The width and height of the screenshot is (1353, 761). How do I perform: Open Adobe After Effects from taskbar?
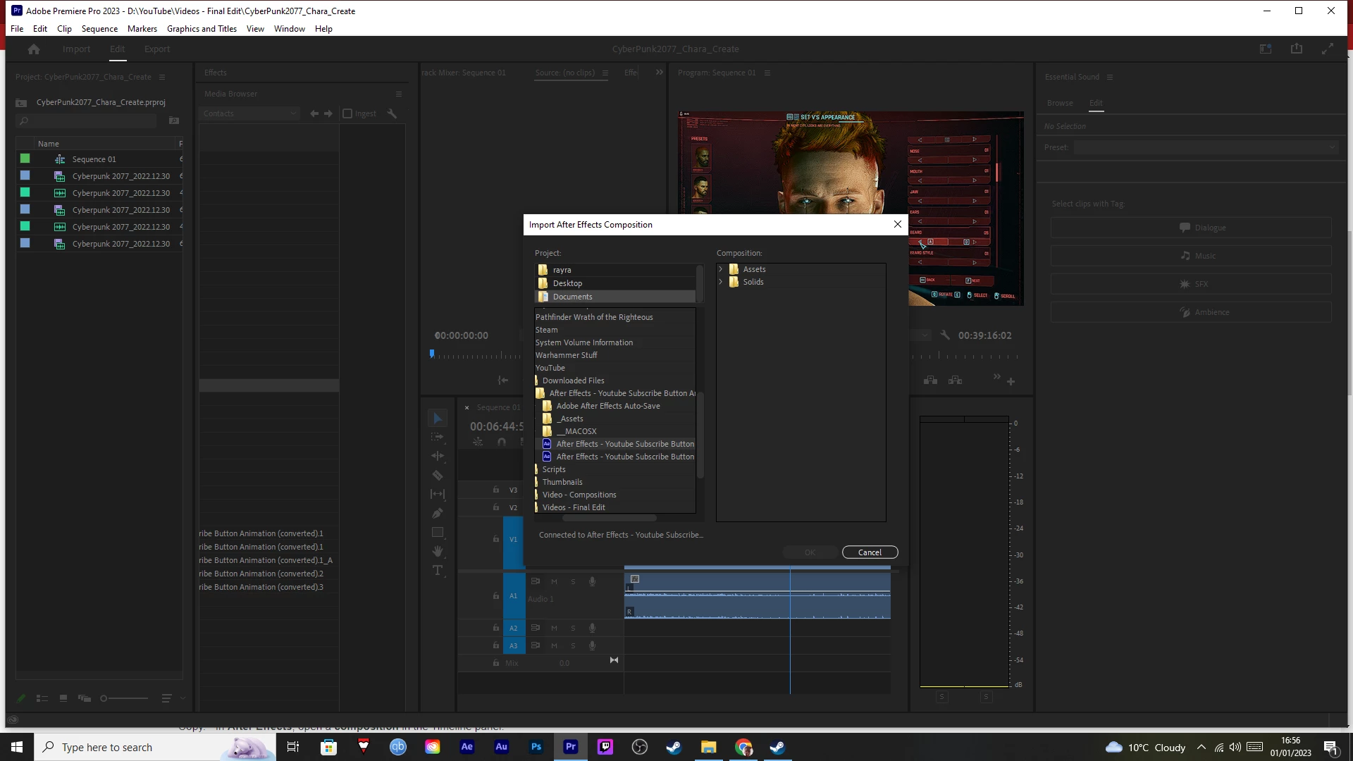coord(467,747)
